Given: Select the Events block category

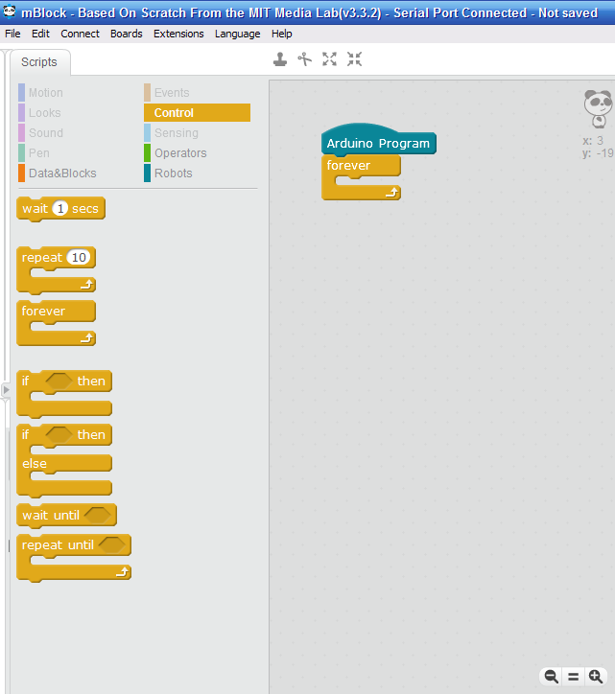Looking at the screenshot, I should click(x=167, y=93).
